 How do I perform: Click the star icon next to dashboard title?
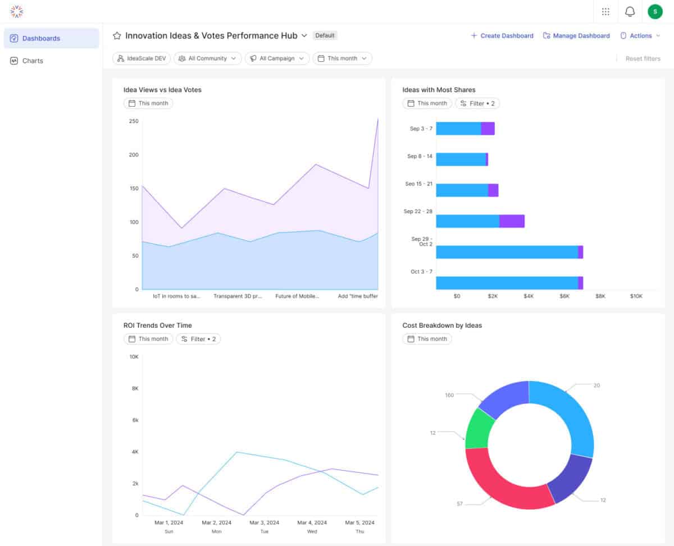(x=116, y=35)
